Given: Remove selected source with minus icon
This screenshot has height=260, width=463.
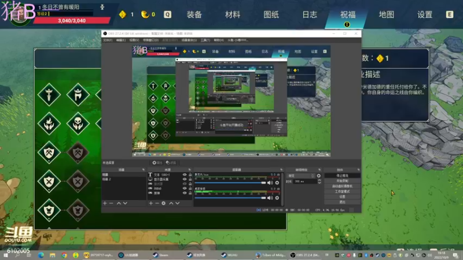Looking at the screenshot, I should tap(157, 203).
